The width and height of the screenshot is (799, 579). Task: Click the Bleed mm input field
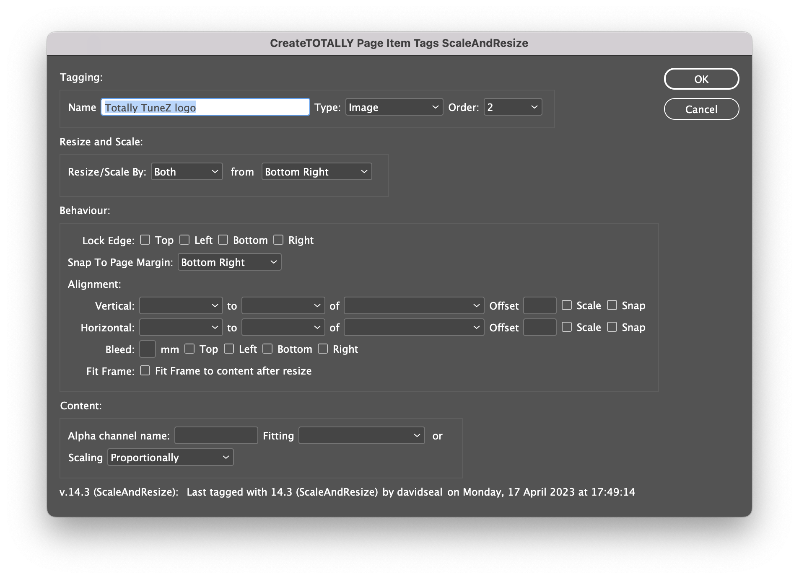(148, 349)
